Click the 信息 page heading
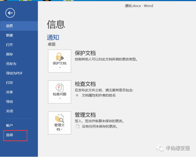The width and height of the screenshot is (196, 157). (56, 24)
